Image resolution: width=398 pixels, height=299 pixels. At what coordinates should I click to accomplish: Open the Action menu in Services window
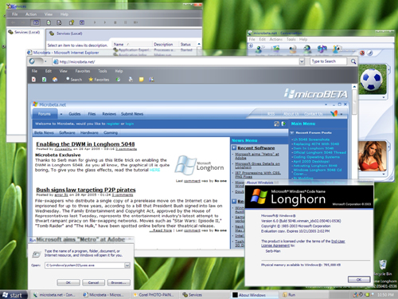point(31,14)
